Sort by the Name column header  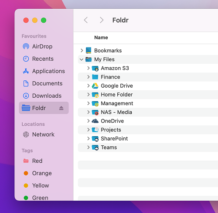click(x=101, y=38)
